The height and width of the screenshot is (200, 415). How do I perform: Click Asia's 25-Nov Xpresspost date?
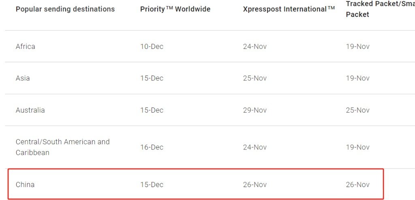[255, 78]
